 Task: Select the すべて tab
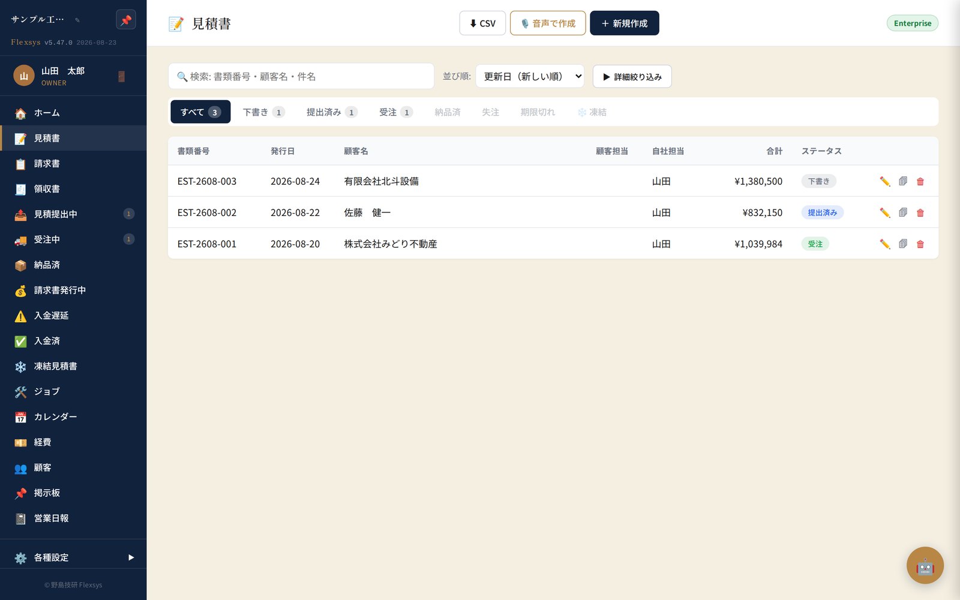(x=200, y=112)
